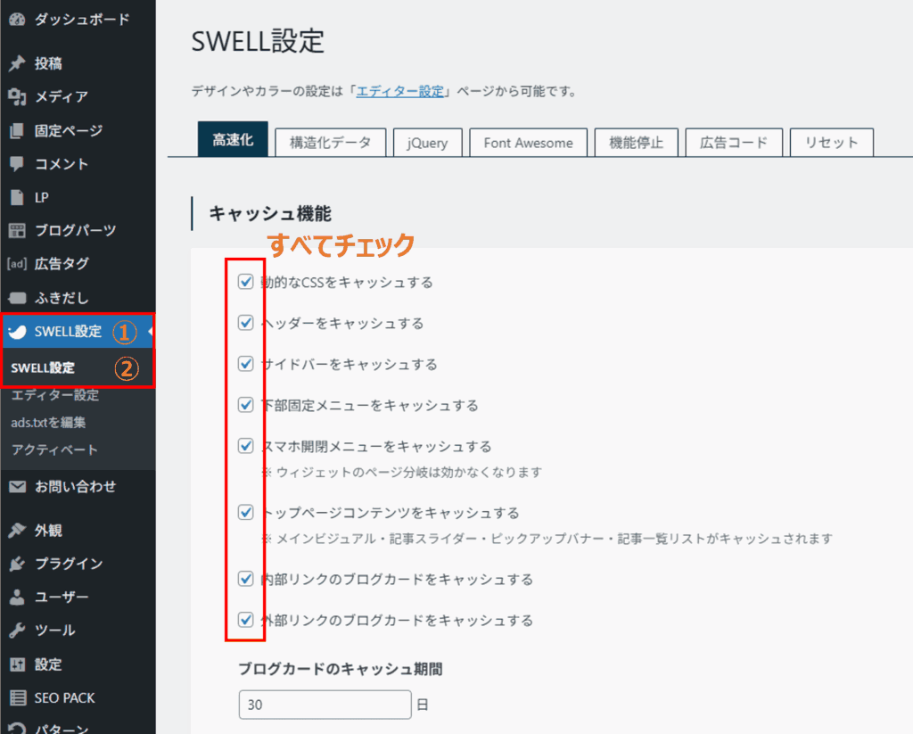Toggle トップページコンテンツをキャッシュする checkbox
913x734 pixels.
pos(246,513)
